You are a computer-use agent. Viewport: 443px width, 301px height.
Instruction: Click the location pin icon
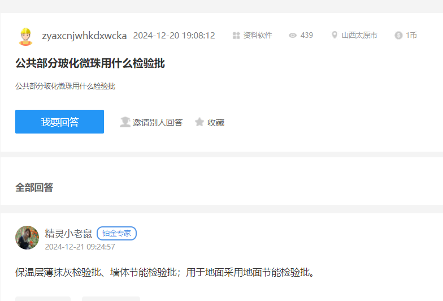click(335, 36)
